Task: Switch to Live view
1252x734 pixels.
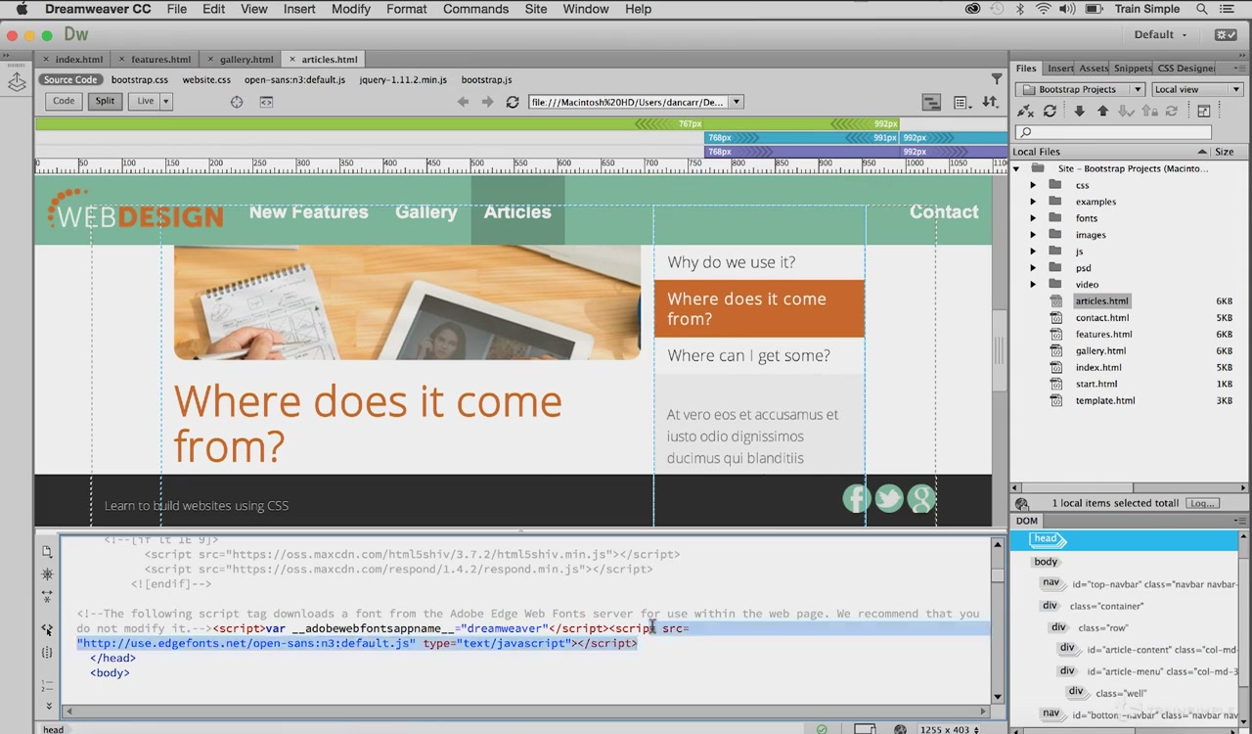Action: [145, 101]
